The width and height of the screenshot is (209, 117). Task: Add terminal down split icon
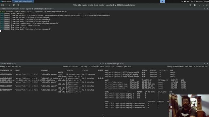(x=18, y=5)
